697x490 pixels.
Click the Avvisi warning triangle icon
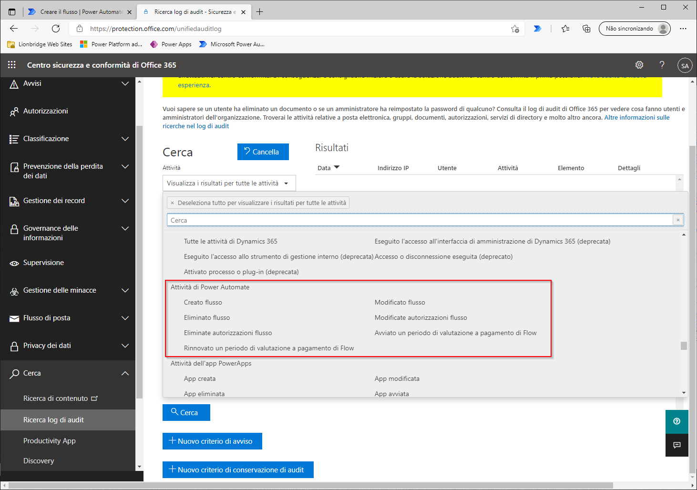click(14, 84)
